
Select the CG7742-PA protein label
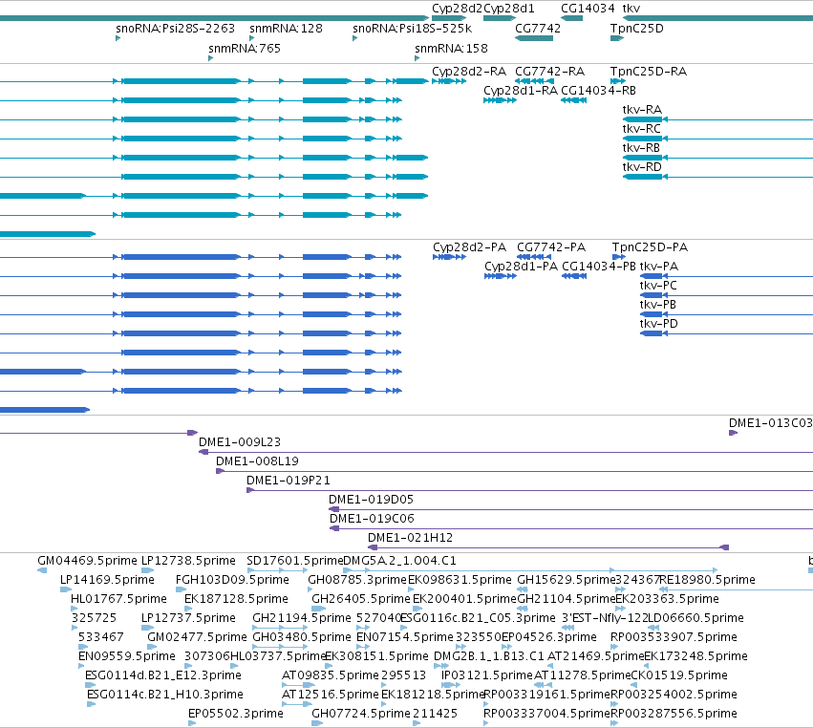[551, 247]
